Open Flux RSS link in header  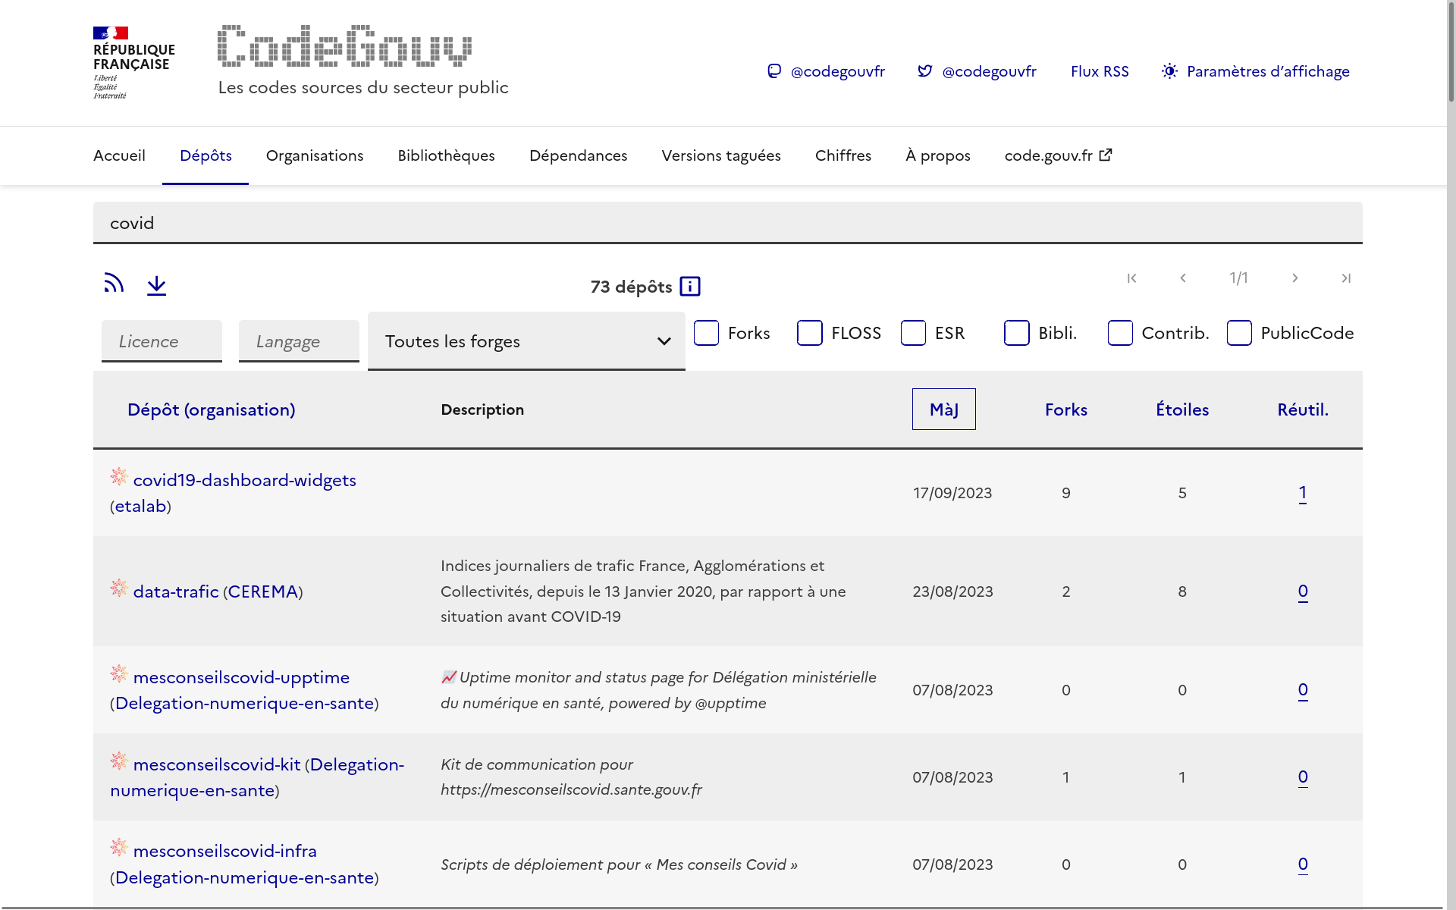point(1100,71)
